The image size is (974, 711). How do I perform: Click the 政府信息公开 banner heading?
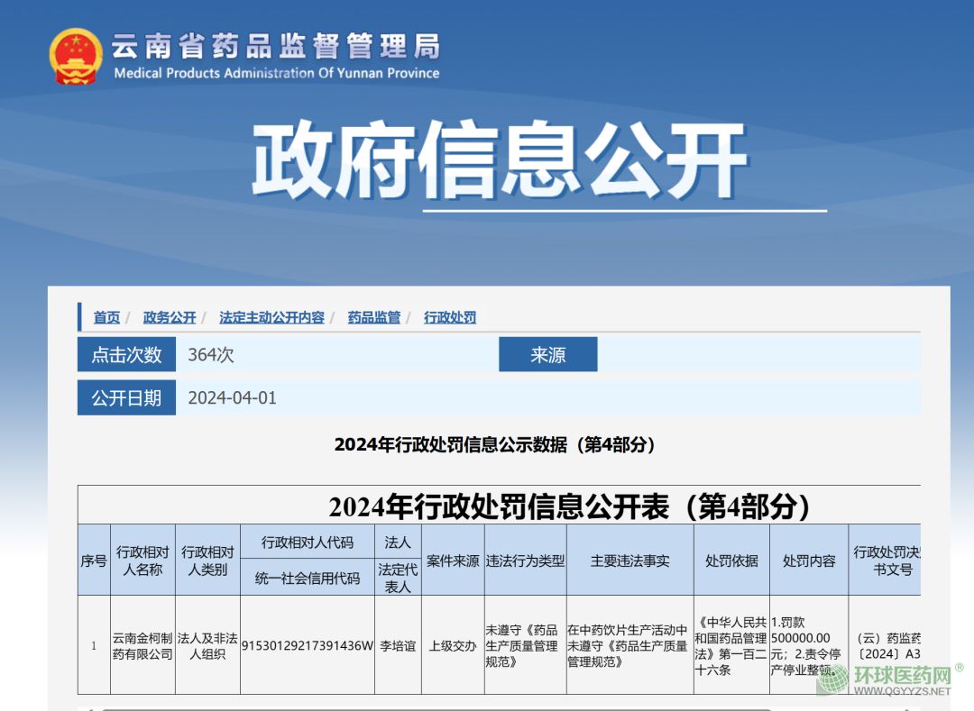[x=499, y=160]
